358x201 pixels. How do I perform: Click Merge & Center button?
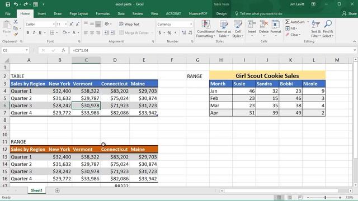(x=134, y=33)
